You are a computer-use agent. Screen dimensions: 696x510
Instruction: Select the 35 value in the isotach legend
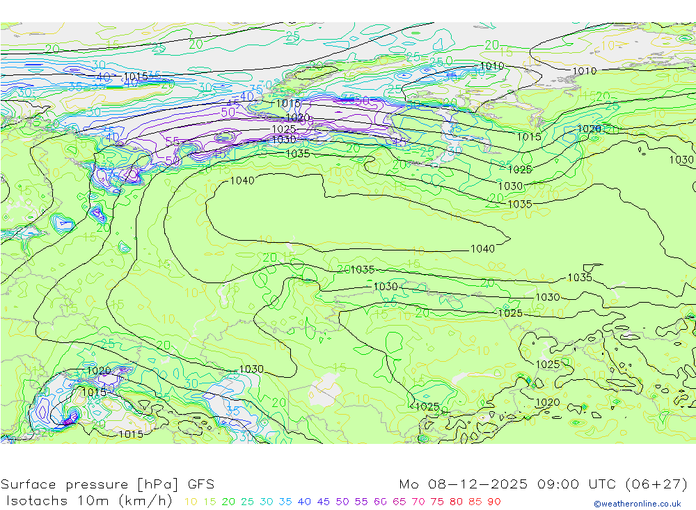pos(285,502)
